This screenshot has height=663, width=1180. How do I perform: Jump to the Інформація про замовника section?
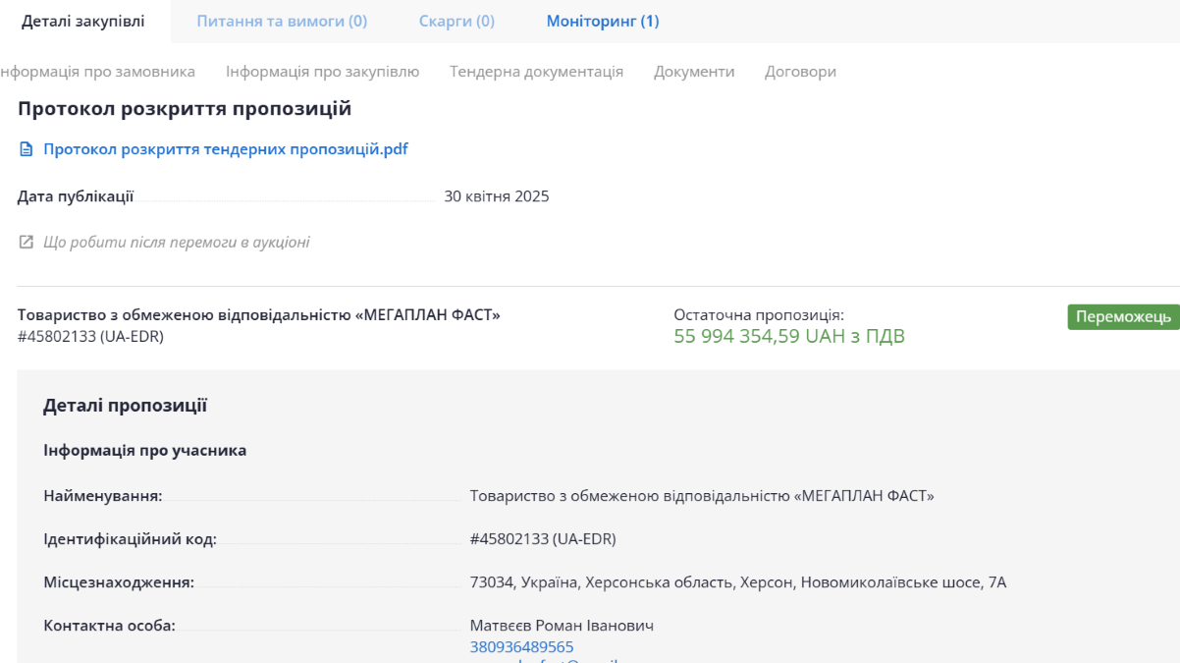[x=97, y=72]
